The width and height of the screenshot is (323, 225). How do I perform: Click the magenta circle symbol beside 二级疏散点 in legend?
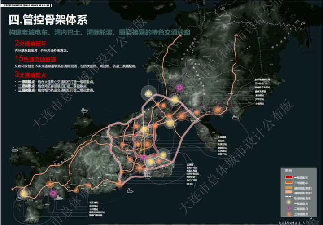(x=289, y=208)
